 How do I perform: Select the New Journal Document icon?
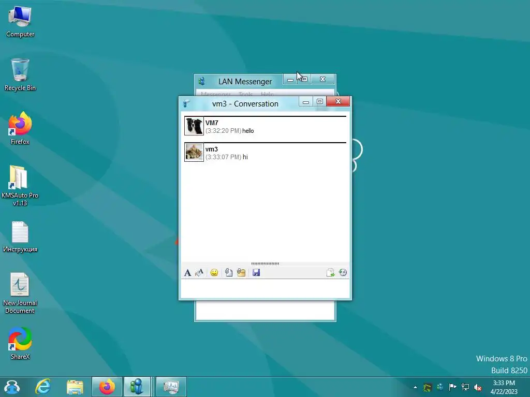pos(20,293)
